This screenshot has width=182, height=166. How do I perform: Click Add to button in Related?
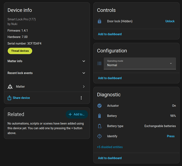coord(77,115)
